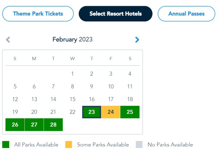This screenshot has height=153, width=217.
Task: Click February 14 on the calendar
Action: click(x=53, y=99)
